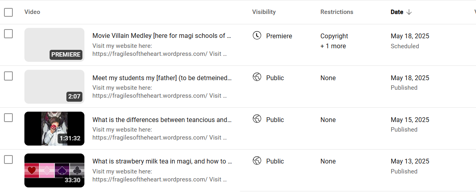Viewport: 476px width, 193px height.
Task: Check the strawbery milk tea video checkbox
Action: tap(8, 160)
